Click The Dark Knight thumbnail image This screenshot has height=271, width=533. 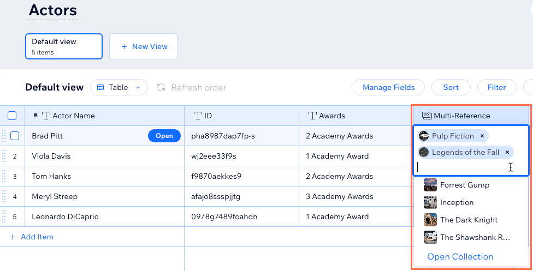coord(430,220)
